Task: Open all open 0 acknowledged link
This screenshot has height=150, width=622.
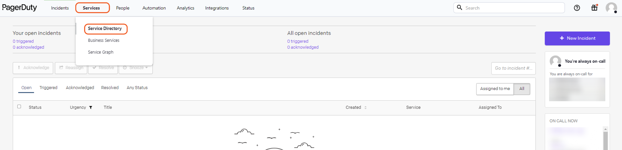Action: 303,47
